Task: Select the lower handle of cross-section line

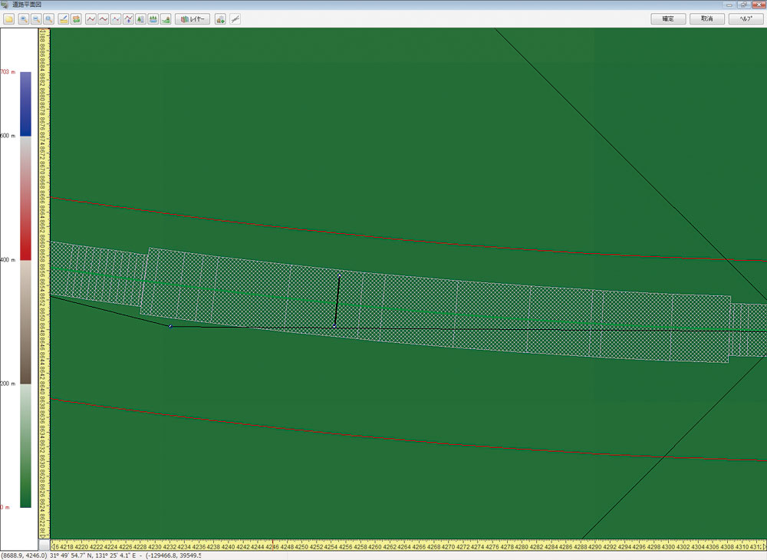Action: point(334,326)
